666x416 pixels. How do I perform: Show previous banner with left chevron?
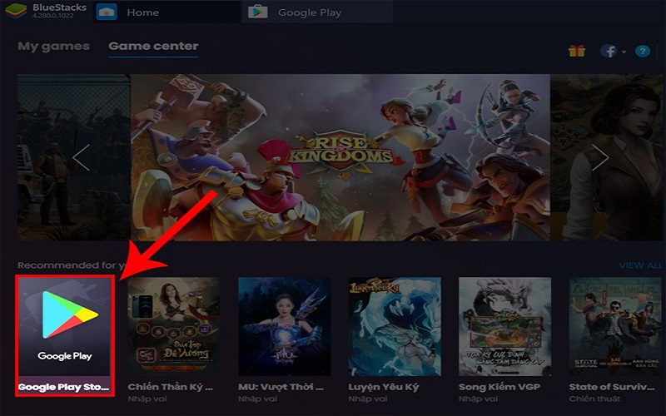[x=81, y=157]
